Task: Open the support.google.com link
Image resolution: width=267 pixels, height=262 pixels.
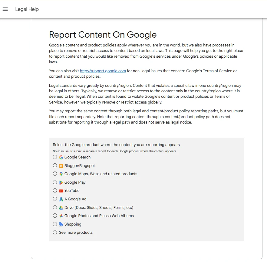Action: pos(103,71)
